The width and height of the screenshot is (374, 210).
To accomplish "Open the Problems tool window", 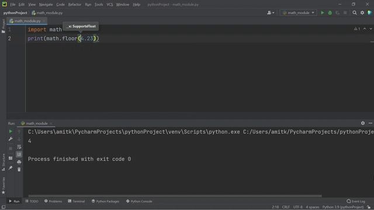I will (x=53, y=201).
